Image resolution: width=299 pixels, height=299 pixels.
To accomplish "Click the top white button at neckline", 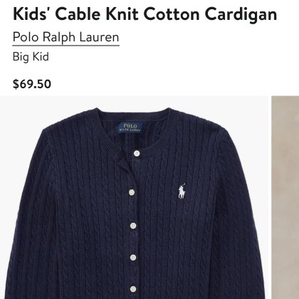I will coord(137,153).
